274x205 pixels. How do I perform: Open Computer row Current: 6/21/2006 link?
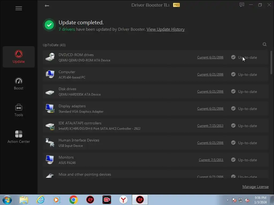pos(210,74)
